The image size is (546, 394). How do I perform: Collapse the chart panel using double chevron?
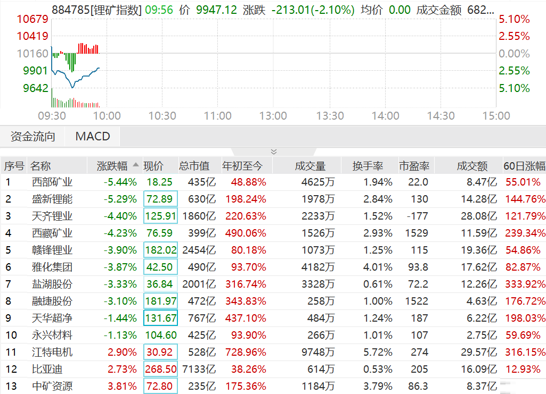tap(274, 152)
